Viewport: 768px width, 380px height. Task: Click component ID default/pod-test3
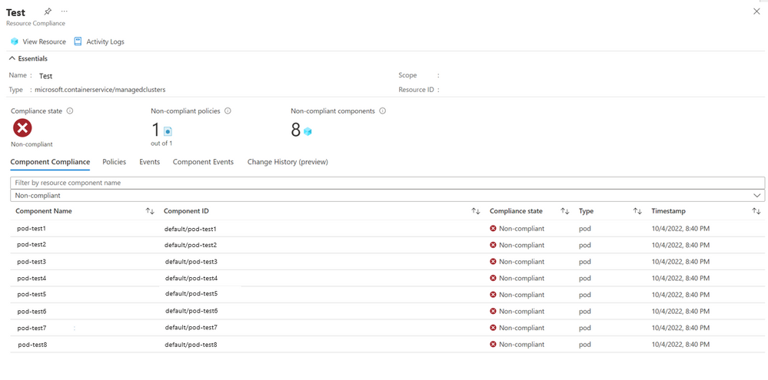click(191, 262)
